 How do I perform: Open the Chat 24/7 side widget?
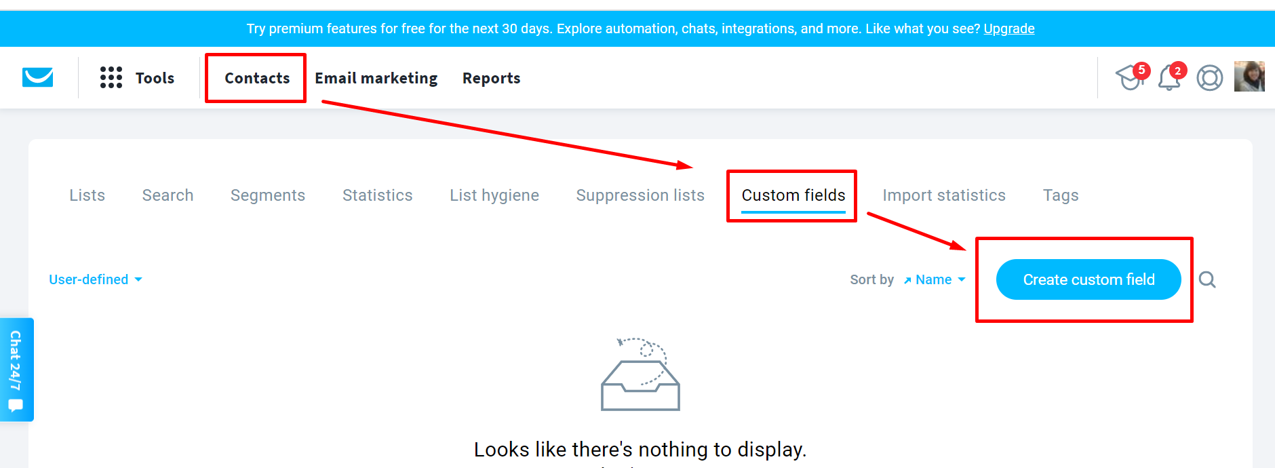[16, 370]
